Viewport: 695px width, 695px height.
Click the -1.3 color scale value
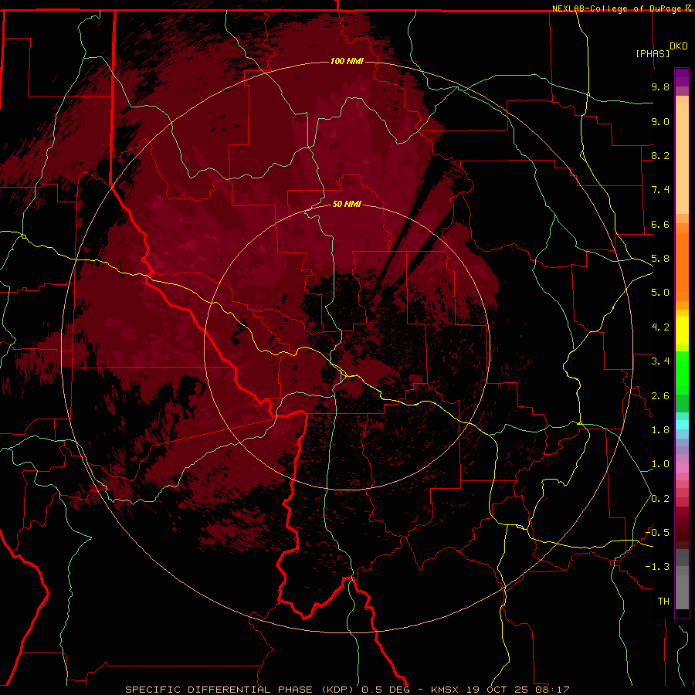coord(657,567)
